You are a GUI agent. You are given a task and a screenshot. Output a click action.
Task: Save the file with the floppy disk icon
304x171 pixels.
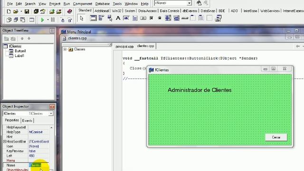(27, 11)
